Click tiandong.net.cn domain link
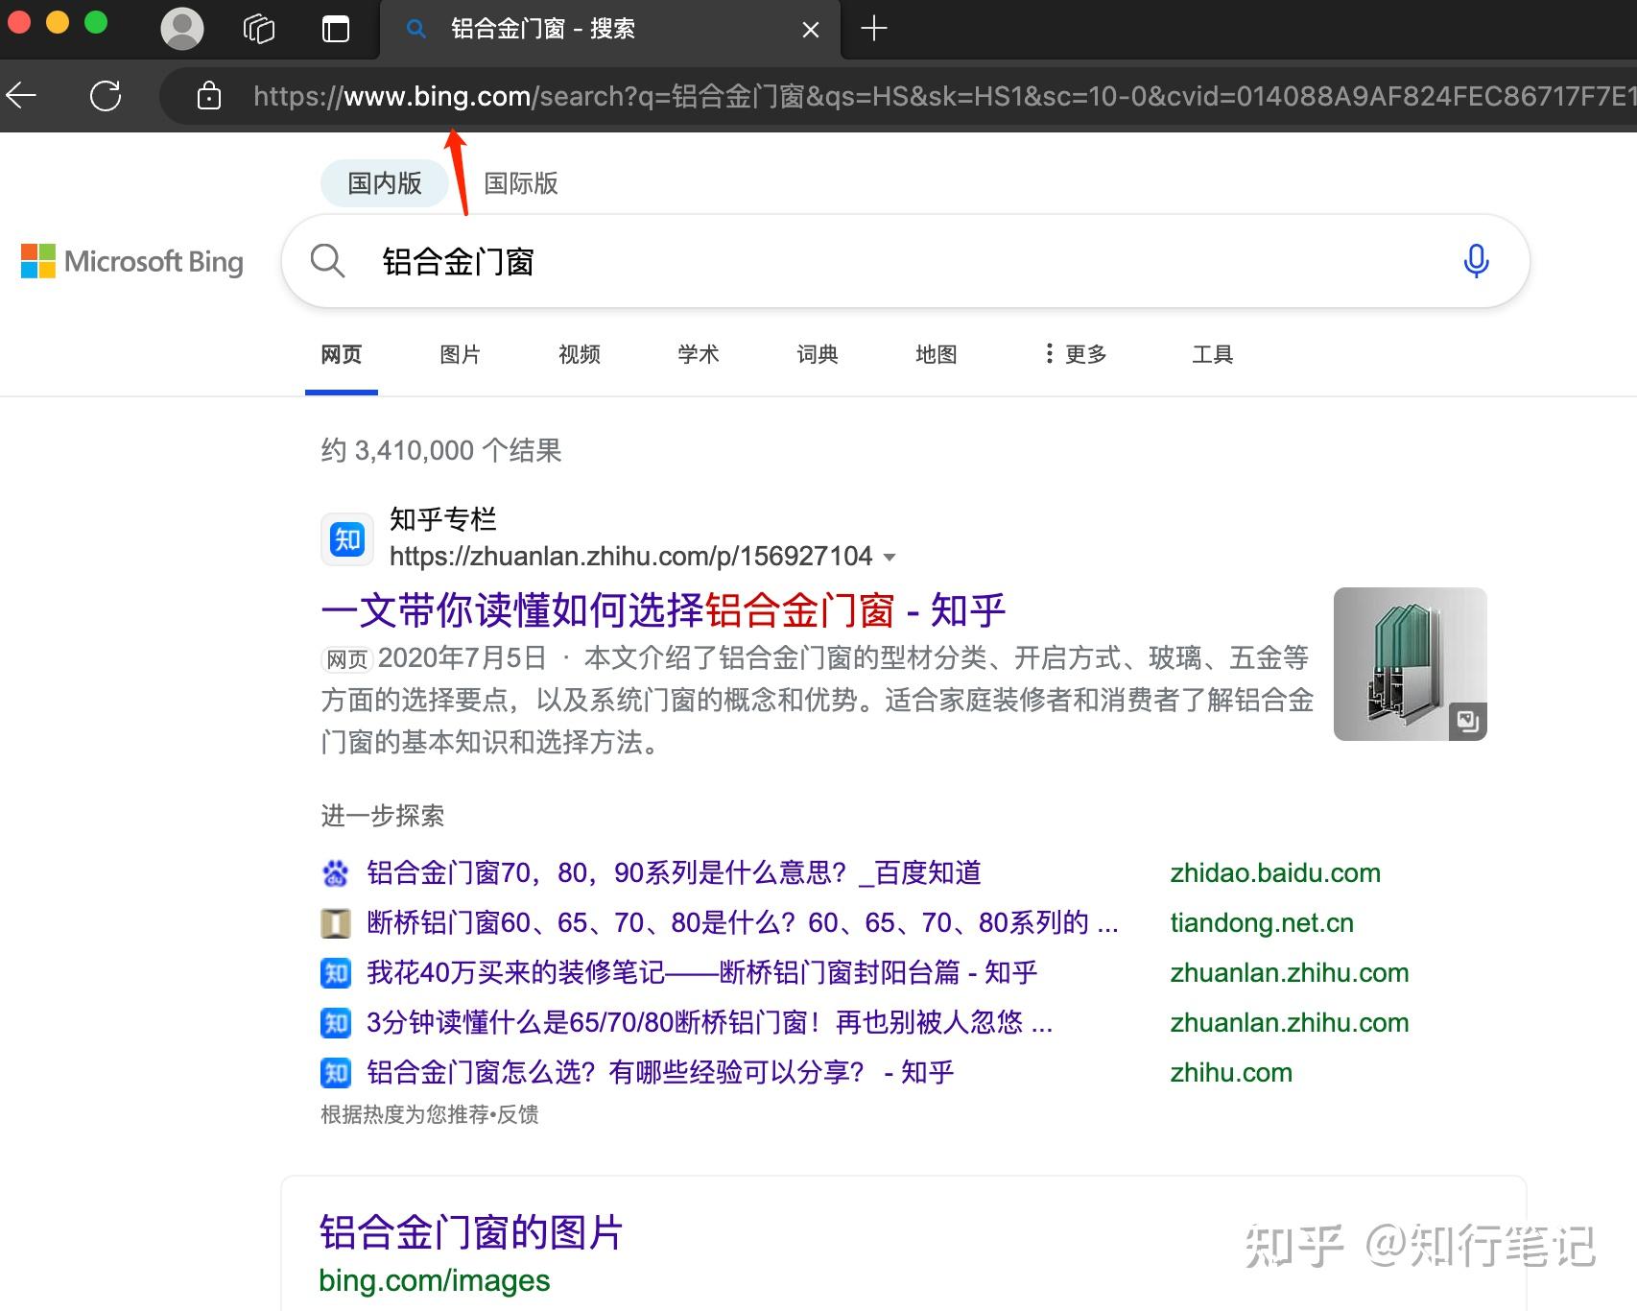 click(x=1262, y=923)
